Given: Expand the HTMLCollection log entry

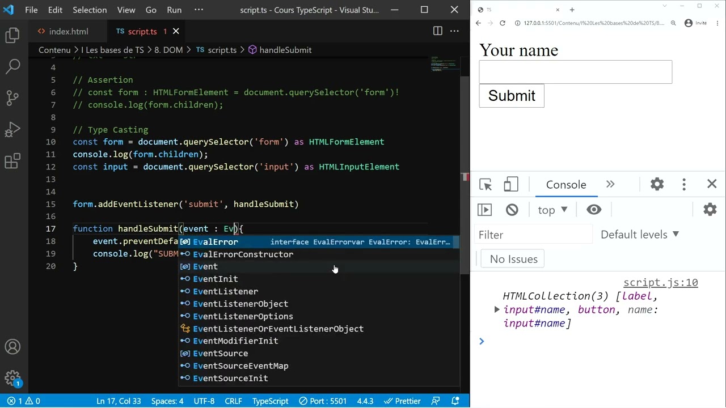Looking at the screenshot, I should pos(497,309).
